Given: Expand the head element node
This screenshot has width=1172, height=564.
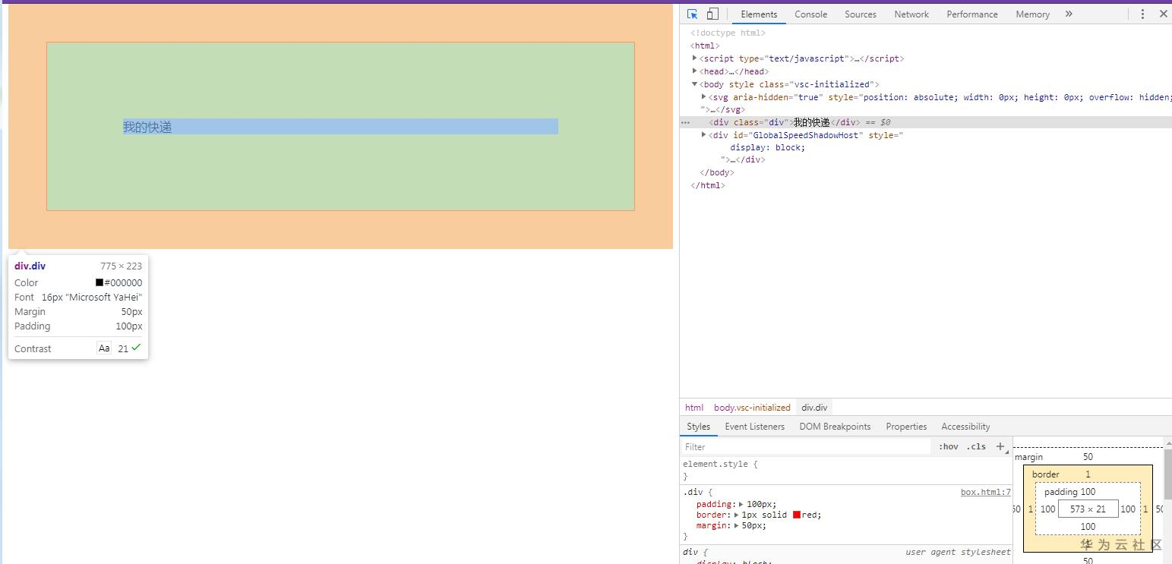Looking at the screenshot, I should (694, 71).
